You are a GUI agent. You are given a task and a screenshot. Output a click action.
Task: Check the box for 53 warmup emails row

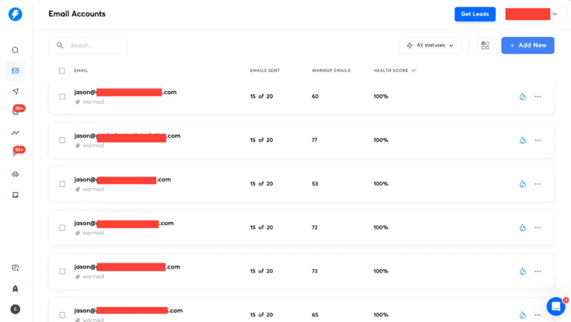tap(62, 184)
